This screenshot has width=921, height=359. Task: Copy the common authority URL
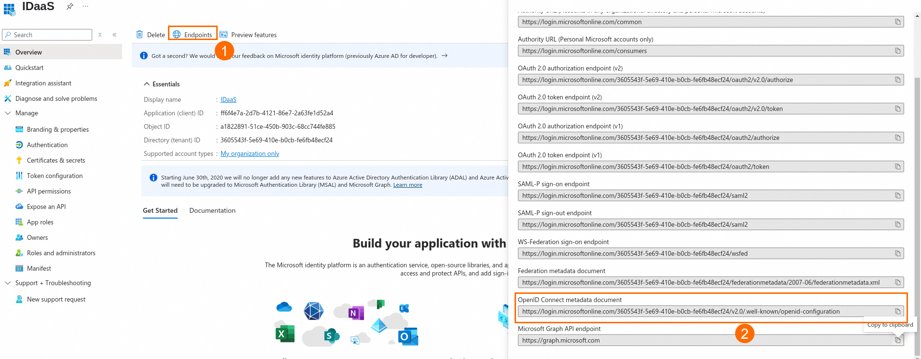coord(898,22)
